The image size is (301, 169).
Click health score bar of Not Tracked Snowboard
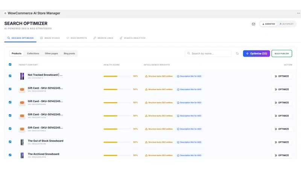(x=117, y=76)
